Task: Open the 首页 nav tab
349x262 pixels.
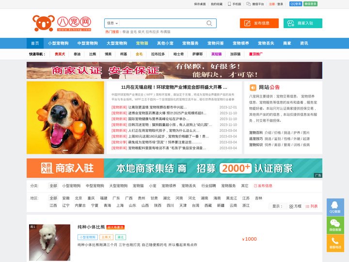Action: (x=35, y=43)
